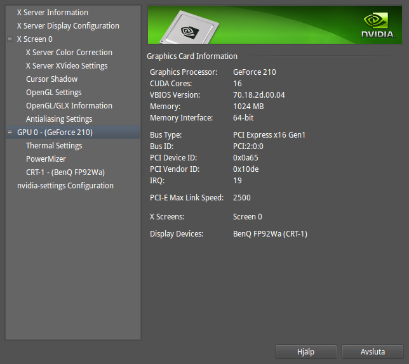
Task: Click the BenQ FP92Wa (CRT-1) value
Action: (x=271, y=234)
